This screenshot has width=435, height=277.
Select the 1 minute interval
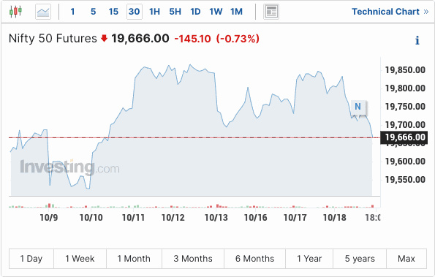72,12
